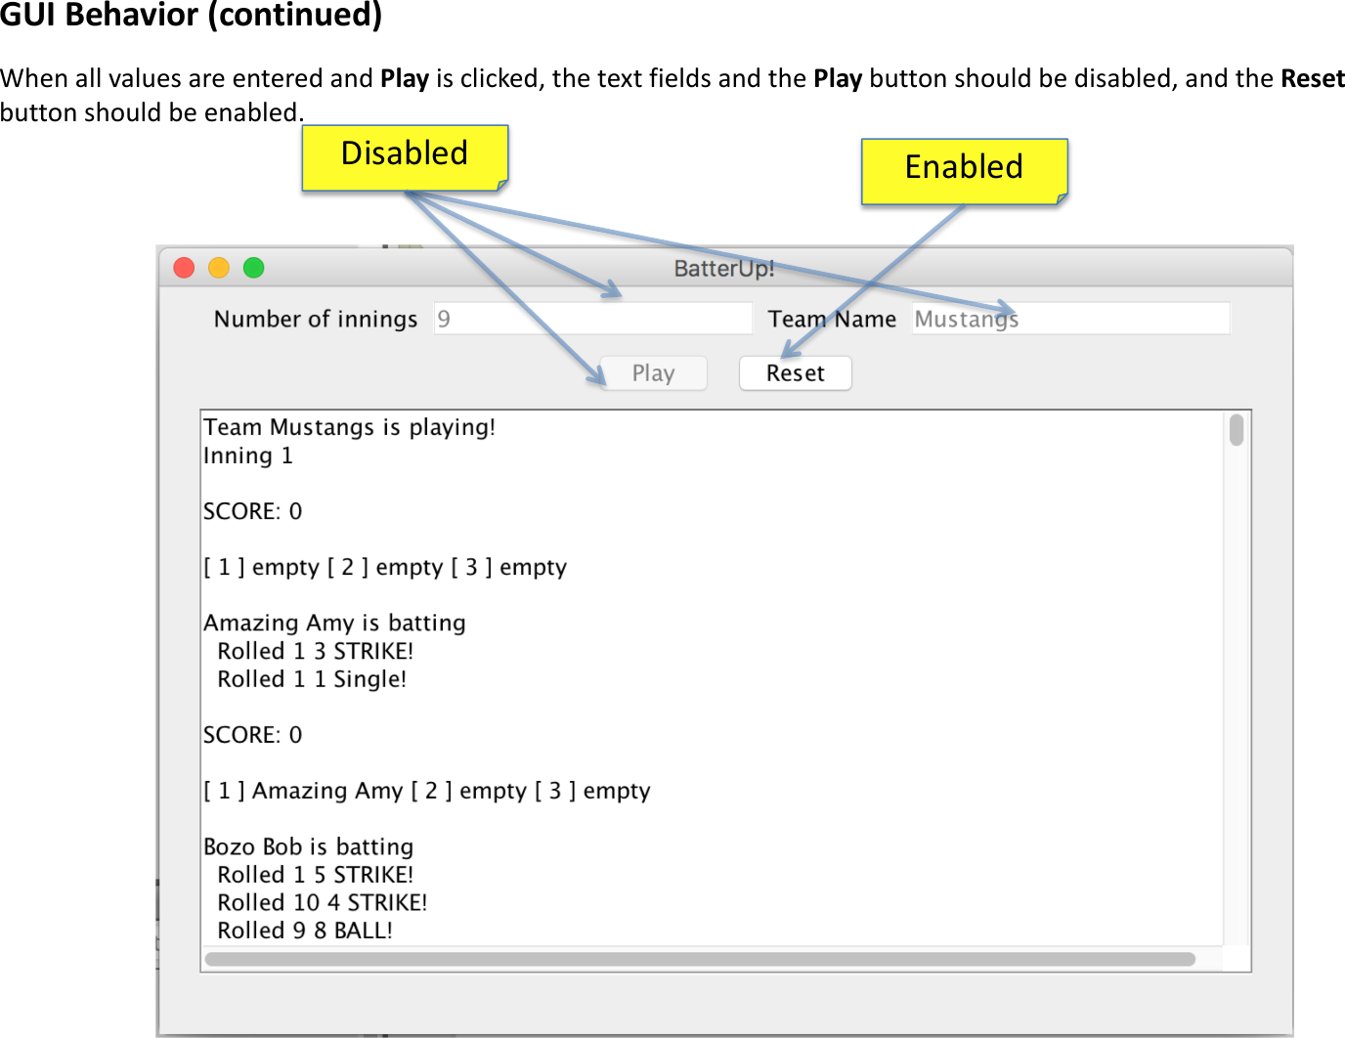Click 'Rolled 1 3 STRIKE!' line
Viewport: 1345px width, 1038px height.
[316, 651]
